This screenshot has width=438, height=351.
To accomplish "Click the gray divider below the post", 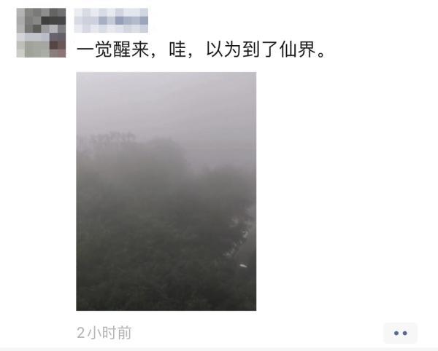I will [219, 350].
